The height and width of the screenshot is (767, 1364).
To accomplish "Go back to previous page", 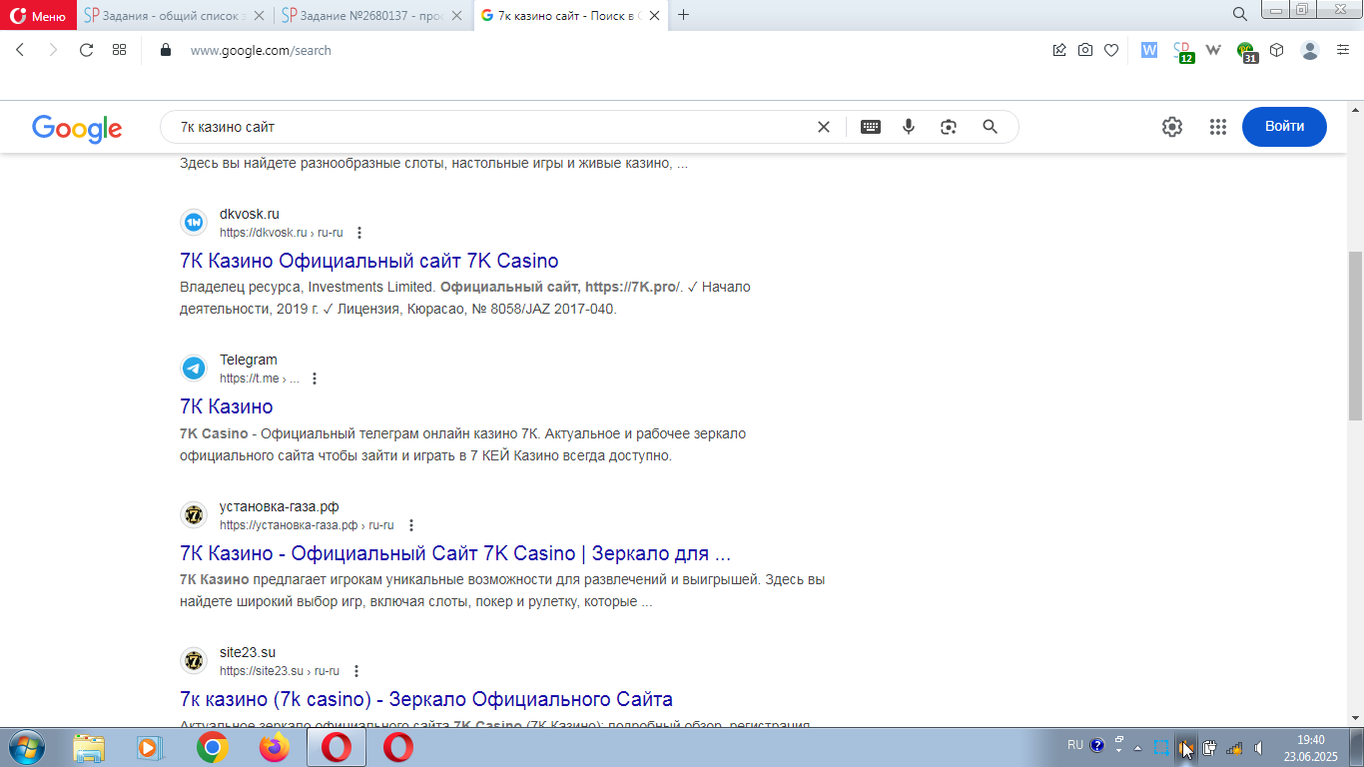I will tap(20, 50).
